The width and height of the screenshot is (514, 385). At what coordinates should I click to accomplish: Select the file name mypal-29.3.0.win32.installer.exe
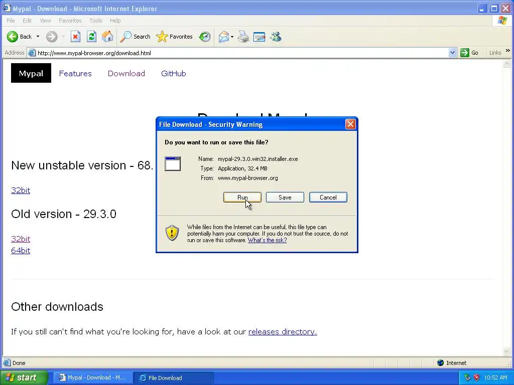258,159
